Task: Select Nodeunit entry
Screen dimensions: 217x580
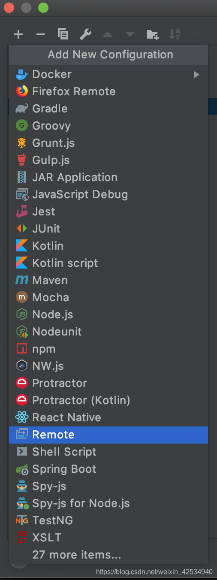Action: [108, 332]
